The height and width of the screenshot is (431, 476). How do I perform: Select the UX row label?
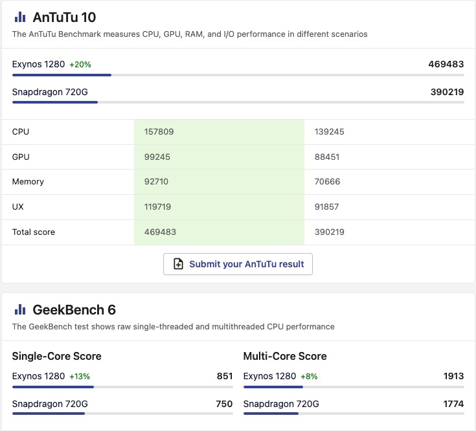(x=17, y=207)
